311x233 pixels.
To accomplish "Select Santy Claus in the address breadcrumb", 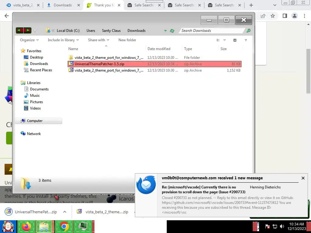I will [x=111, y=31].
